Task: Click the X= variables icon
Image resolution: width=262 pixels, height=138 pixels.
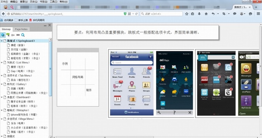Action: click(13, 35)
